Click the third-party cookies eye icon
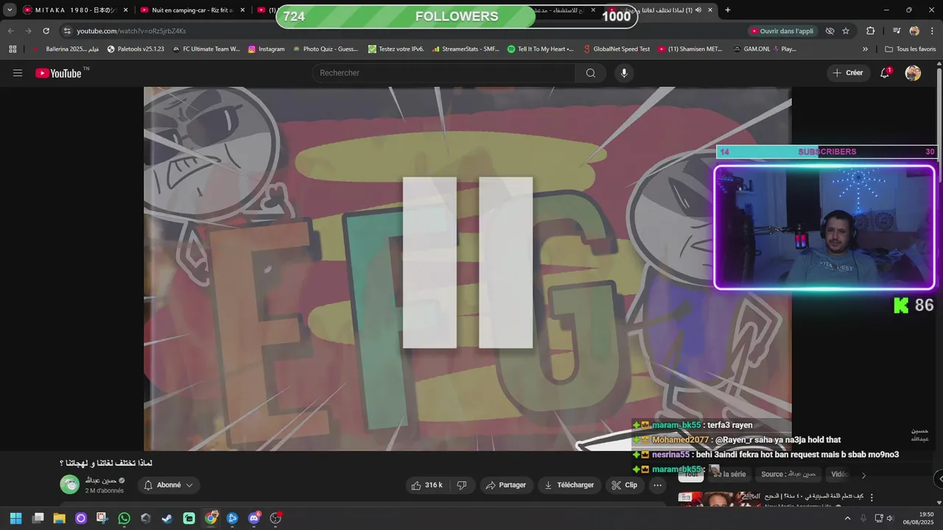 pos(830,31)
